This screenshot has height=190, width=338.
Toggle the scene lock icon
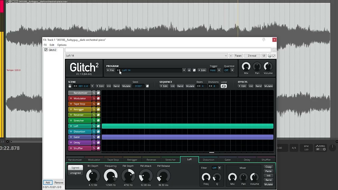(x=70, y=86)
